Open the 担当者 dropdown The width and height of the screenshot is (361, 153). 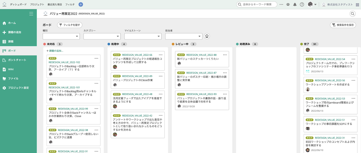(184, 36)
